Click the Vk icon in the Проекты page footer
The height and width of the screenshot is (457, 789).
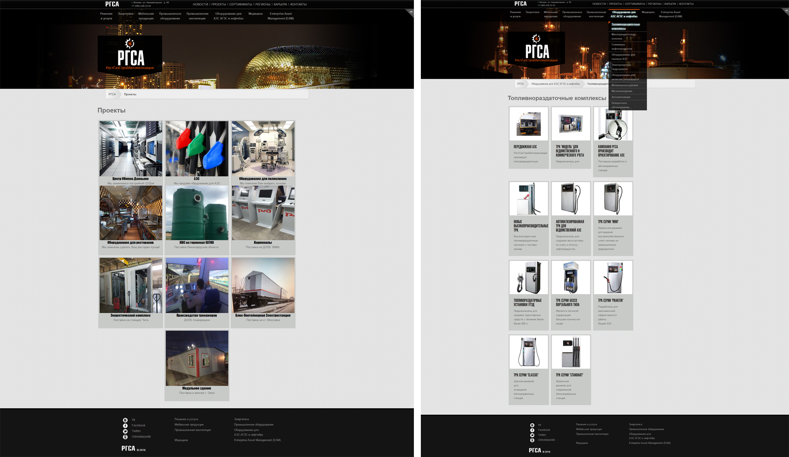(x=125, y=420)
